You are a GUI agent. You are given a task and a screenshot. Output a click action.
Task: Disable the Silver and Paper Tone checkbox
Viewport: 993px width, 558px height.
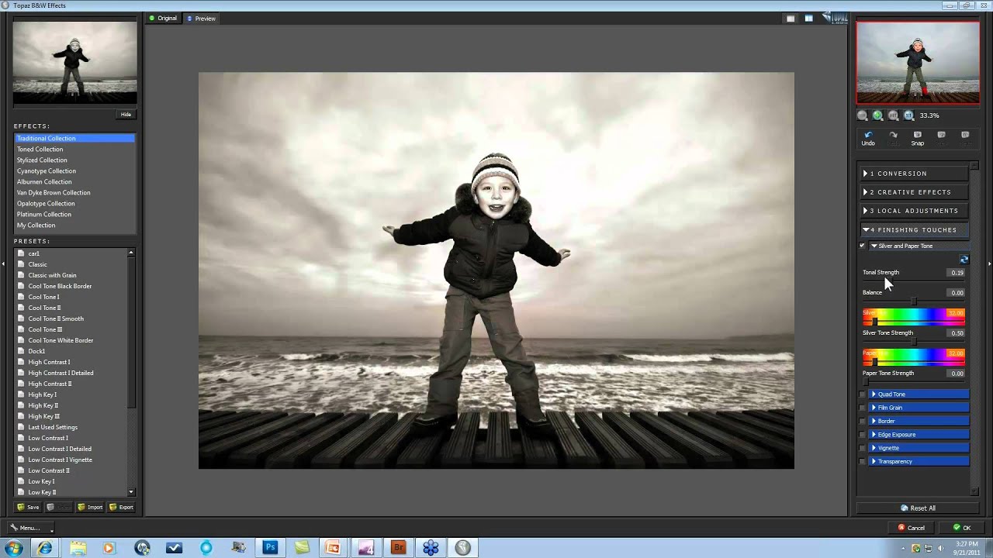(862, 246)
